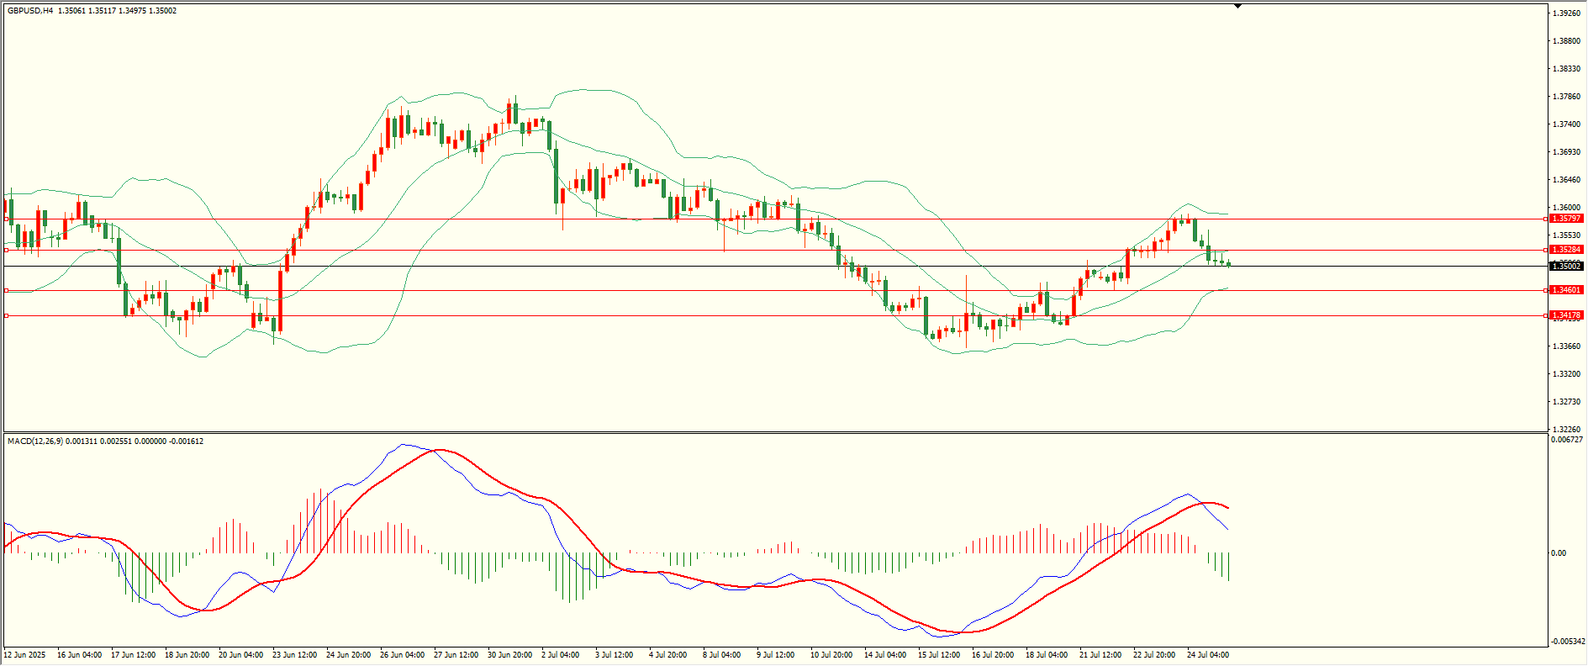Click the GBPUSD,H4 chart title text
Viewport: 1588px width, 666px height.
pos(30,11)
